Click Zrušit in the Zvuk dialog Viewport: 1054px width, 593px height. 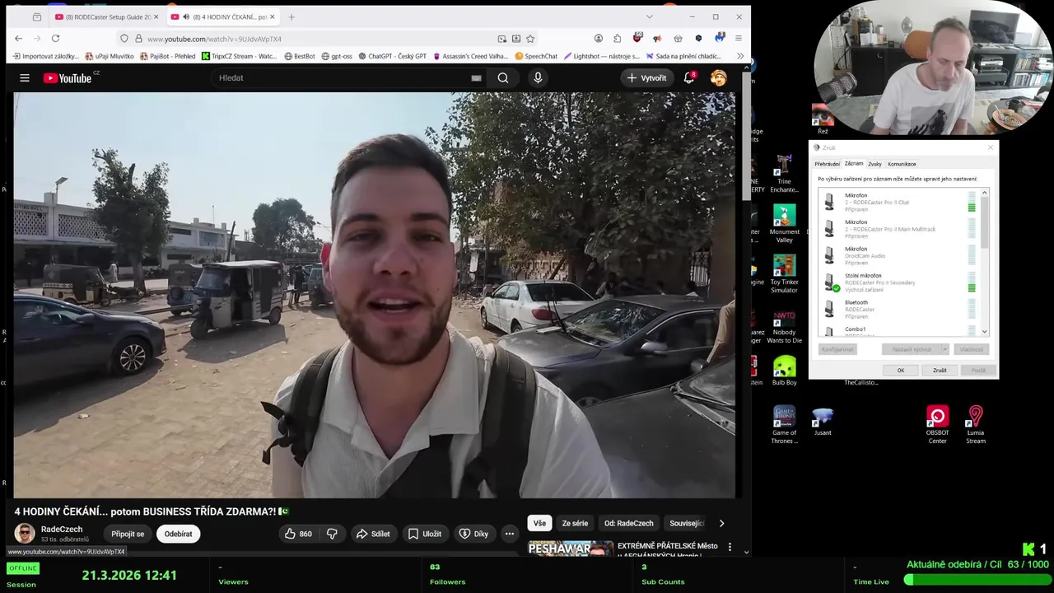click(940, 371)
